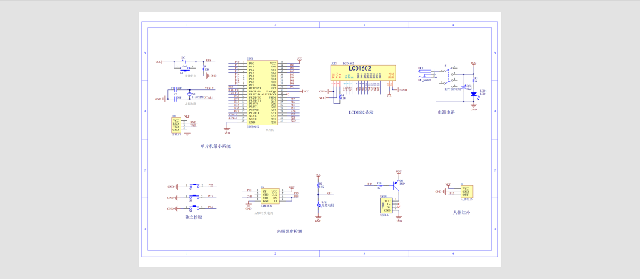640x279 pixels.
Task: Click the J1 infrared sensor header
Action: coord(466,192)
